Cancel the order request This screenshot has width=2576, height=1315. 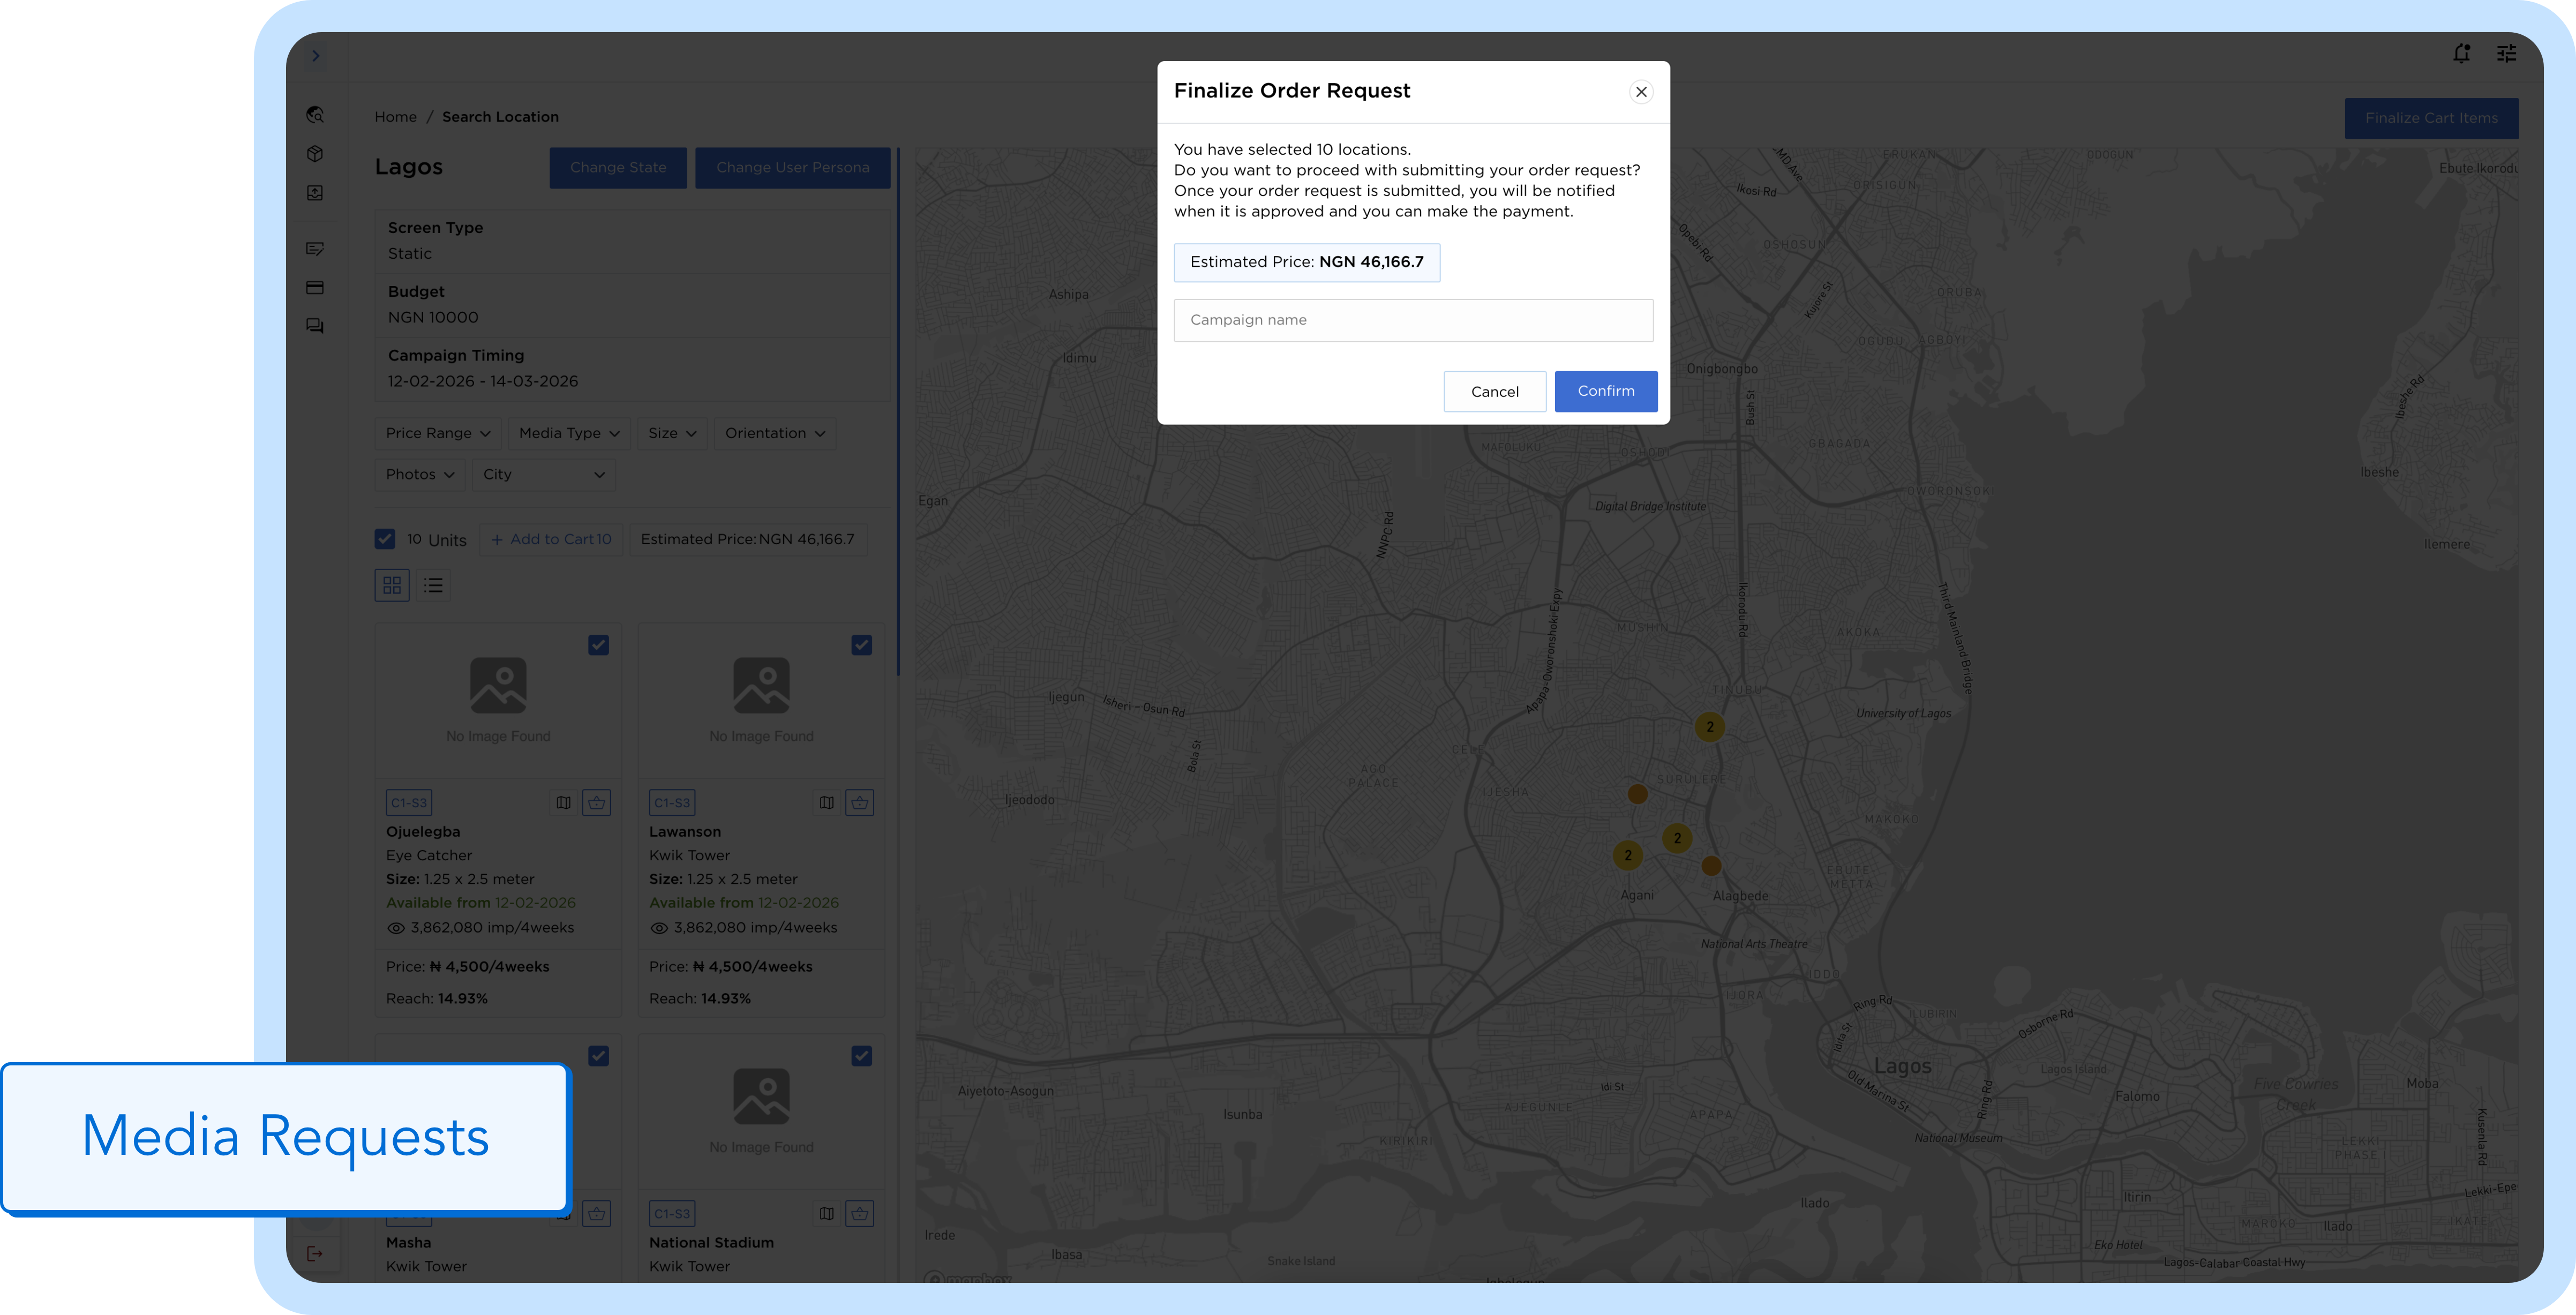tap(1494, 392)
